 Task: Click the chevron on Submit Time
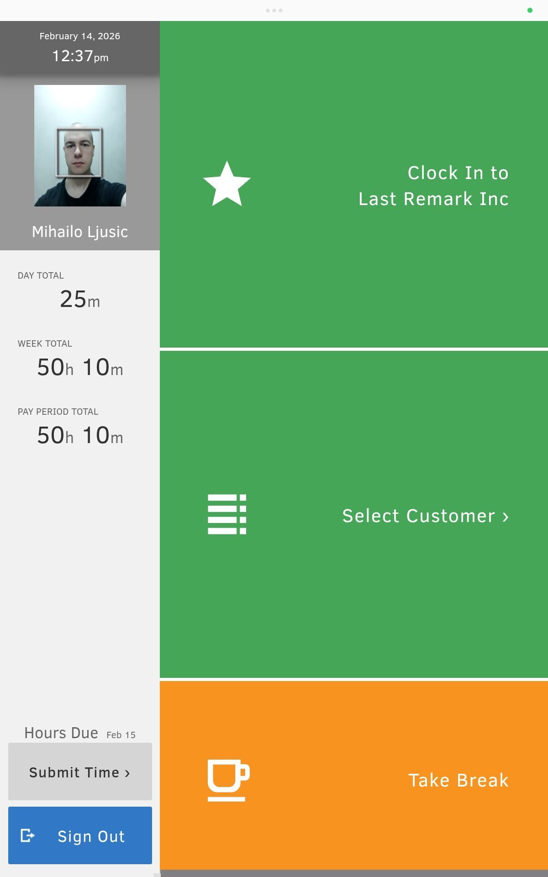point(128,772)
